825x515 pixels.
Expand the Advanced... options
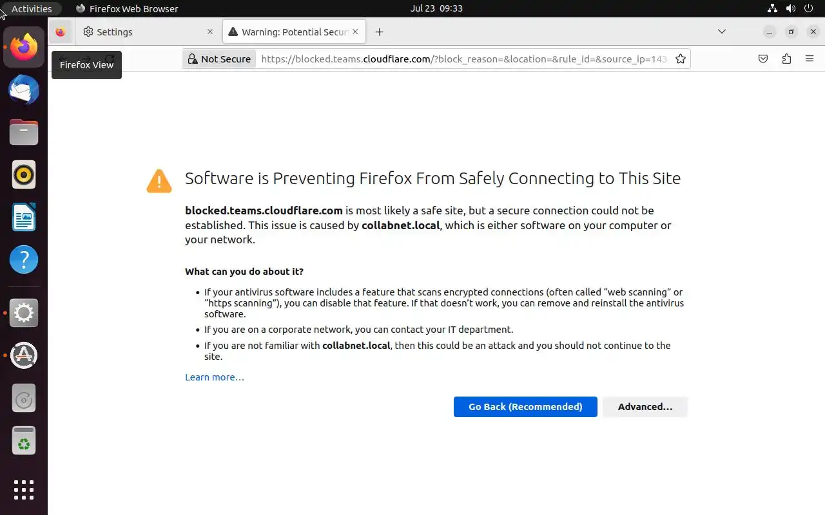tap(645, 407)
